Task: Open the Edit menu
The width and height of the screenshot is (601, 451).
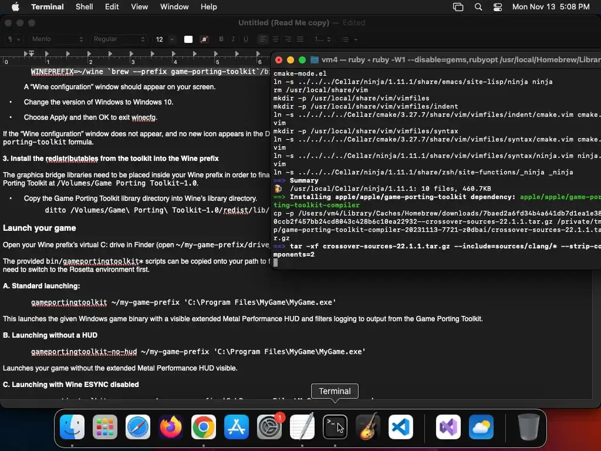Action: click(112, 7)
